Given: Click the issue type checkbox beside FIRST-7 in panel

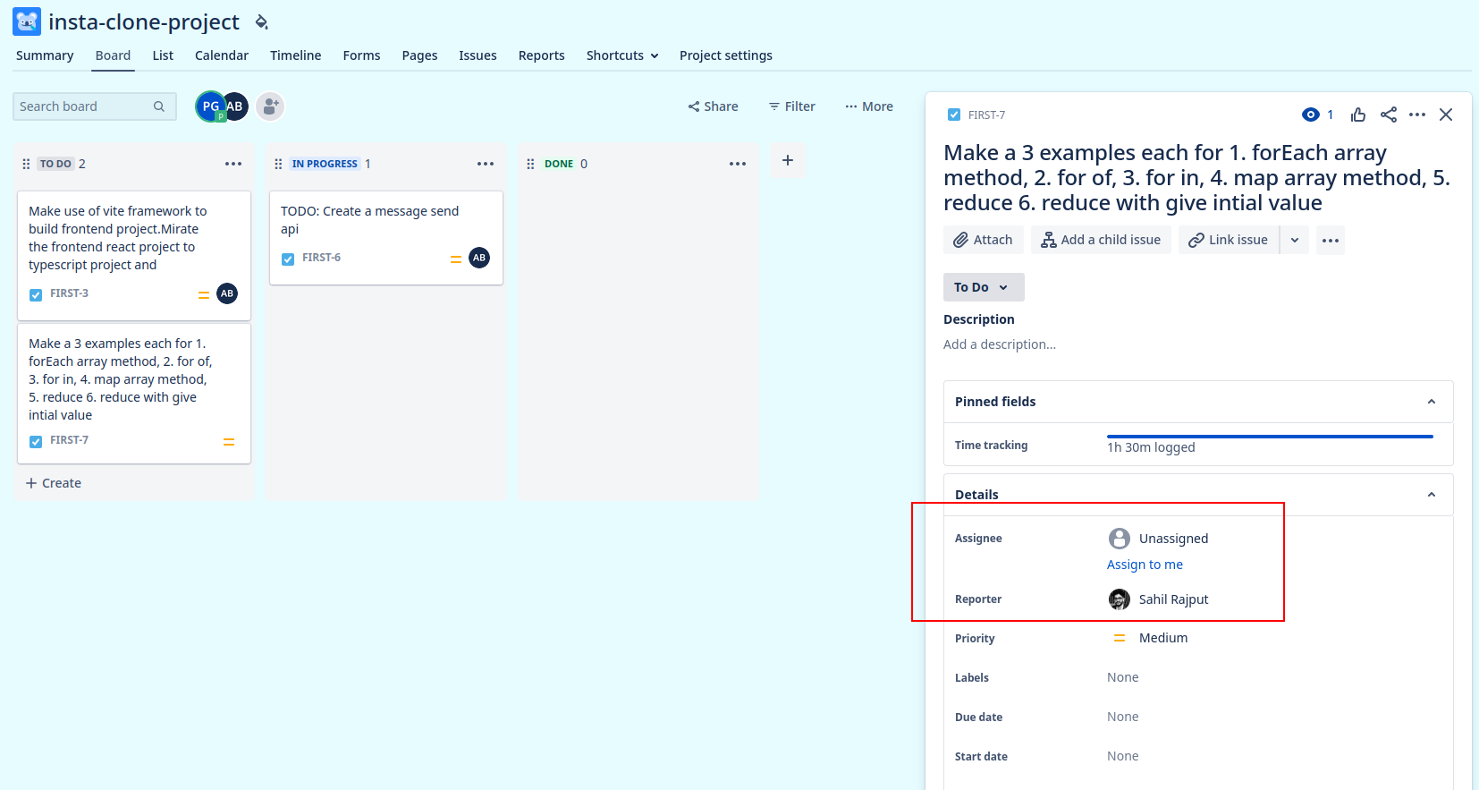Looking at the screenshot, I should pos(954,115).
